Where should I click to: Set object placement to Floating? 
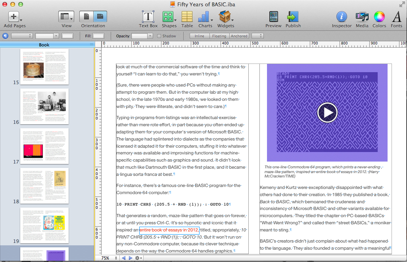pyautogui.click(x=219, y=36)
